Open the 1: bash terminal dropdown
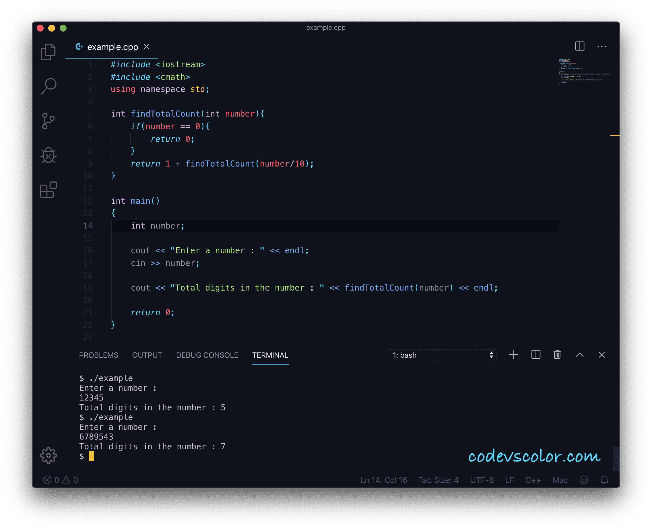This screenshot has width=652, height=530. [x=441, y=355]
